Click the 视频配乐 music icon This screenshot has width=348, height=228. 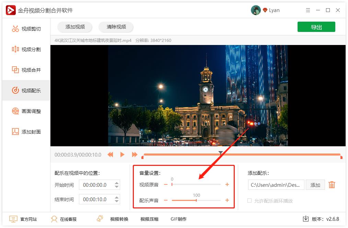[x=15, y=90]
